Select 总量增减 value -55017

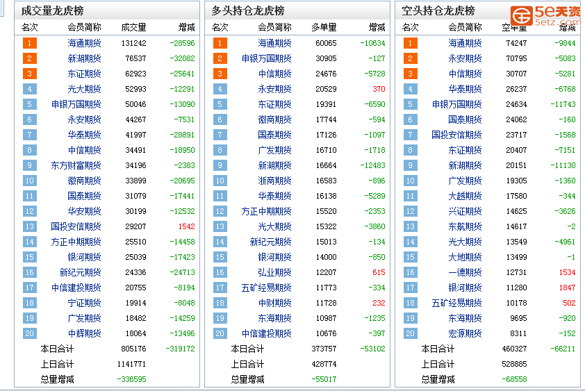coord(324,380)
